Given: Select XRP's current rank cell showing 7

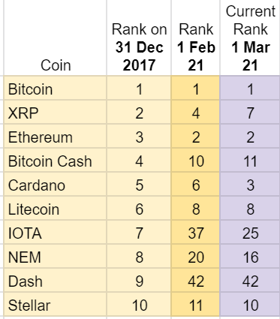Looking at the screenshot, I should pos(250,112).
